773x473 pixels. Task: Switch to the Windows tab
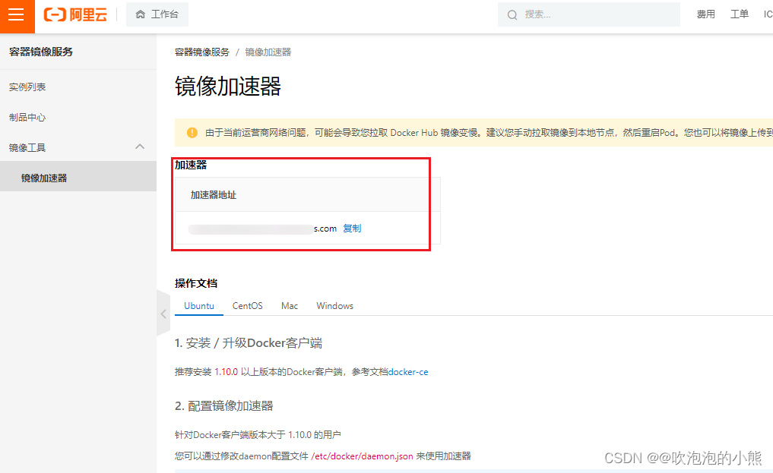334,305
